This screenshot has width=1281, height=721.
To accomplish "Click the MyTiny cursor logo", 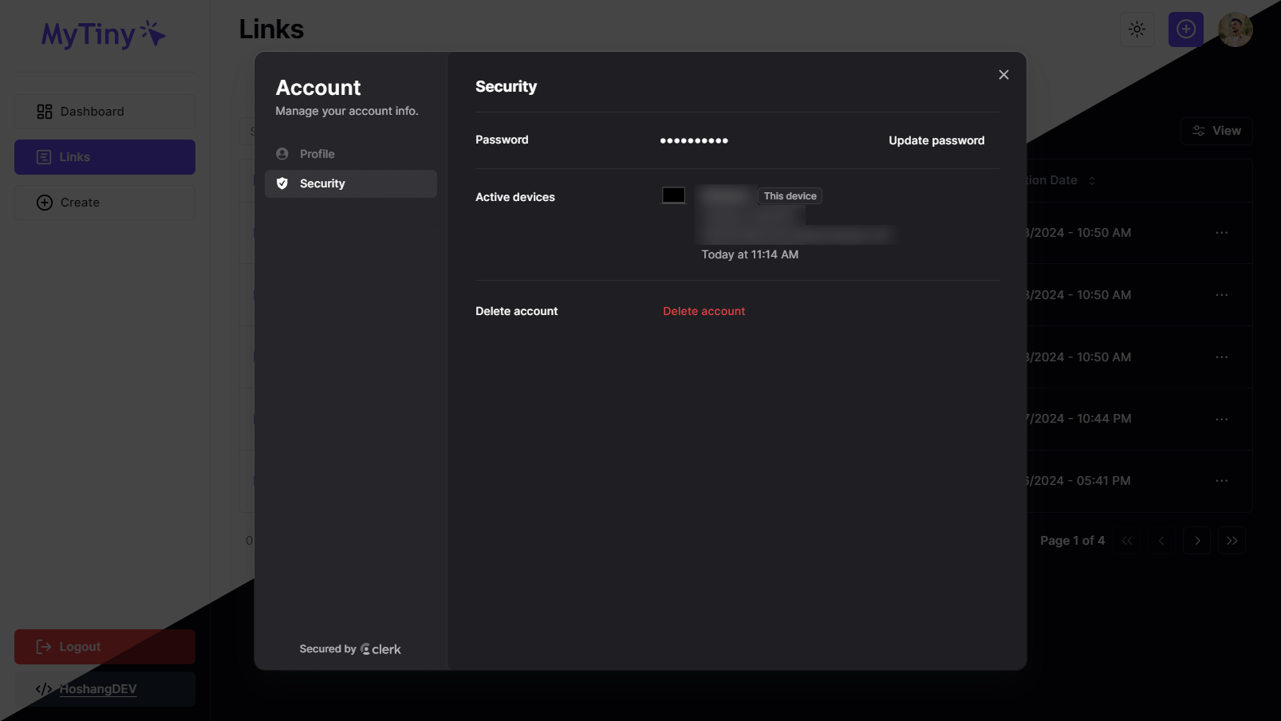I will click(x=102, y=33).
